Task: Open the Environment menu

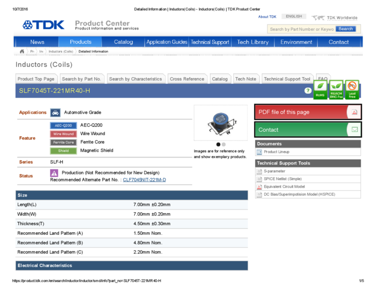Action: 296,42
